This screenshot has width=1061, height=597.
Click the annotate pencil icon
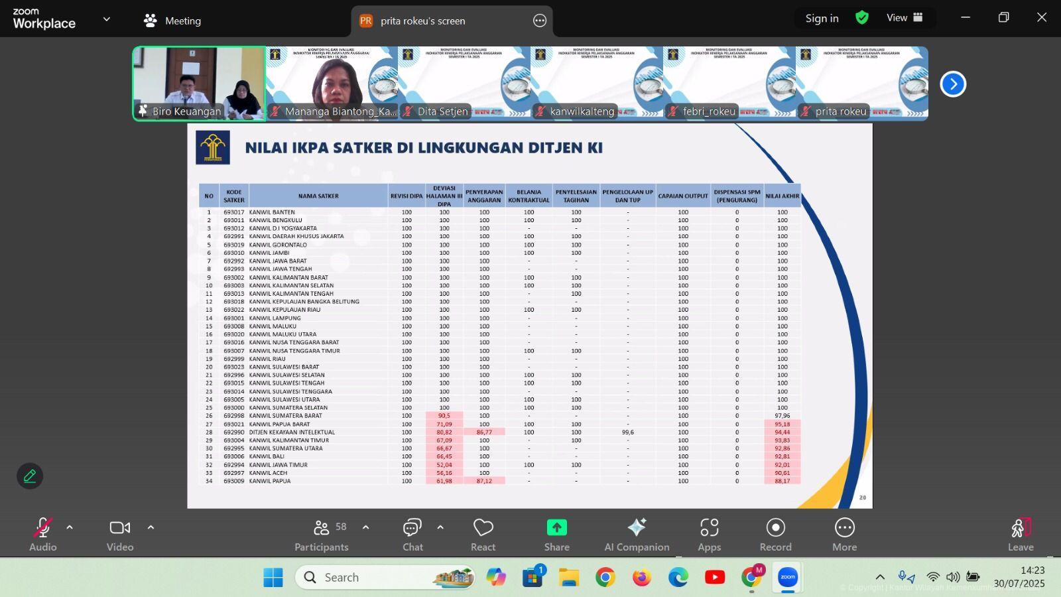coord(30,476)
